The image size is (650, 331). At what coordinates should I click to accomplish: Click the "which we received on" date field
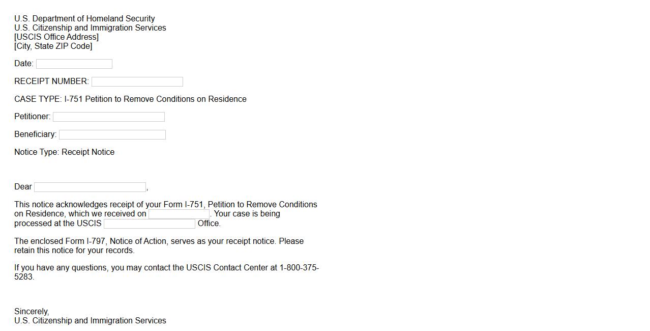[179, 214]
